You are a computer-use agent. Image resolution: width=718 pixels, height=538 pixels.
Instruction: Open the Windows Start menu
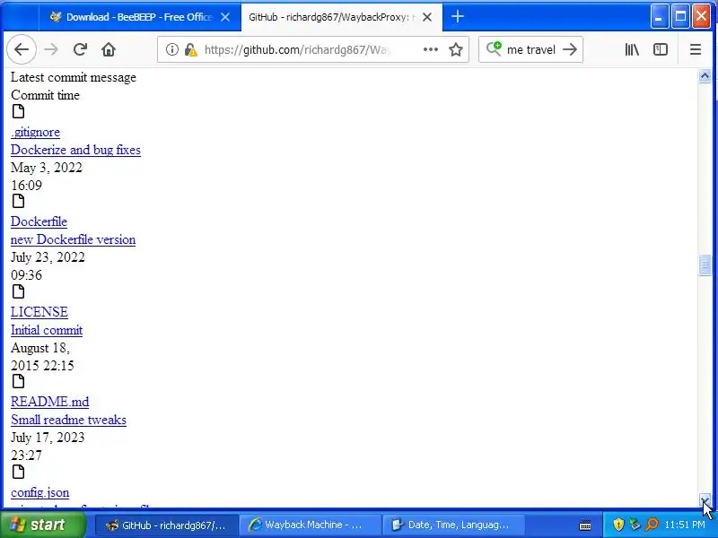(43, 525)
